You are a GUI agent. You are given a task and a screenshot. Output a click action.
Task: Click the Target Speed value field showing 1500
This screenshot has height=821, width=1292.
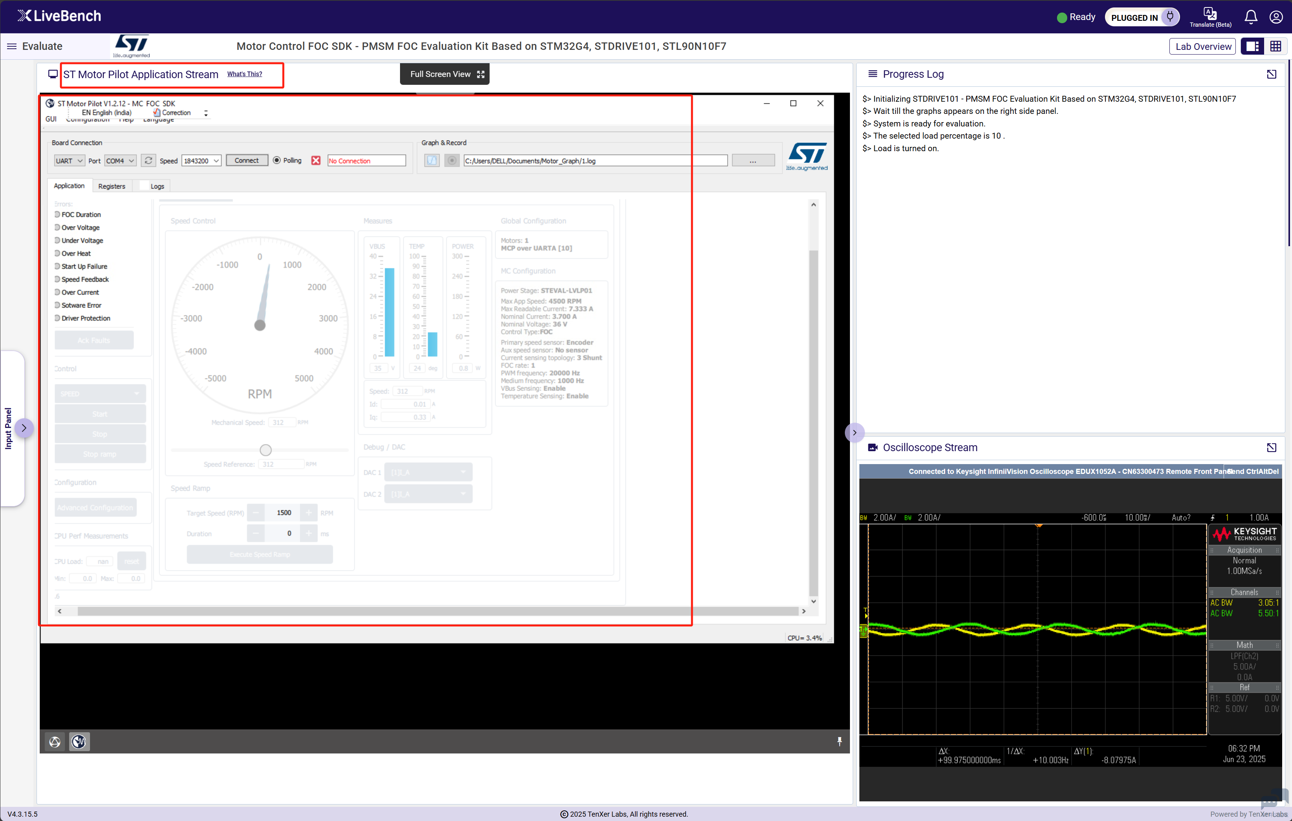282,513
